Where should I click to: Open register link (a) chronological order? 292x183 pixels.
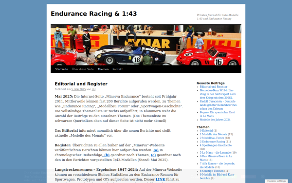(156, 150)
